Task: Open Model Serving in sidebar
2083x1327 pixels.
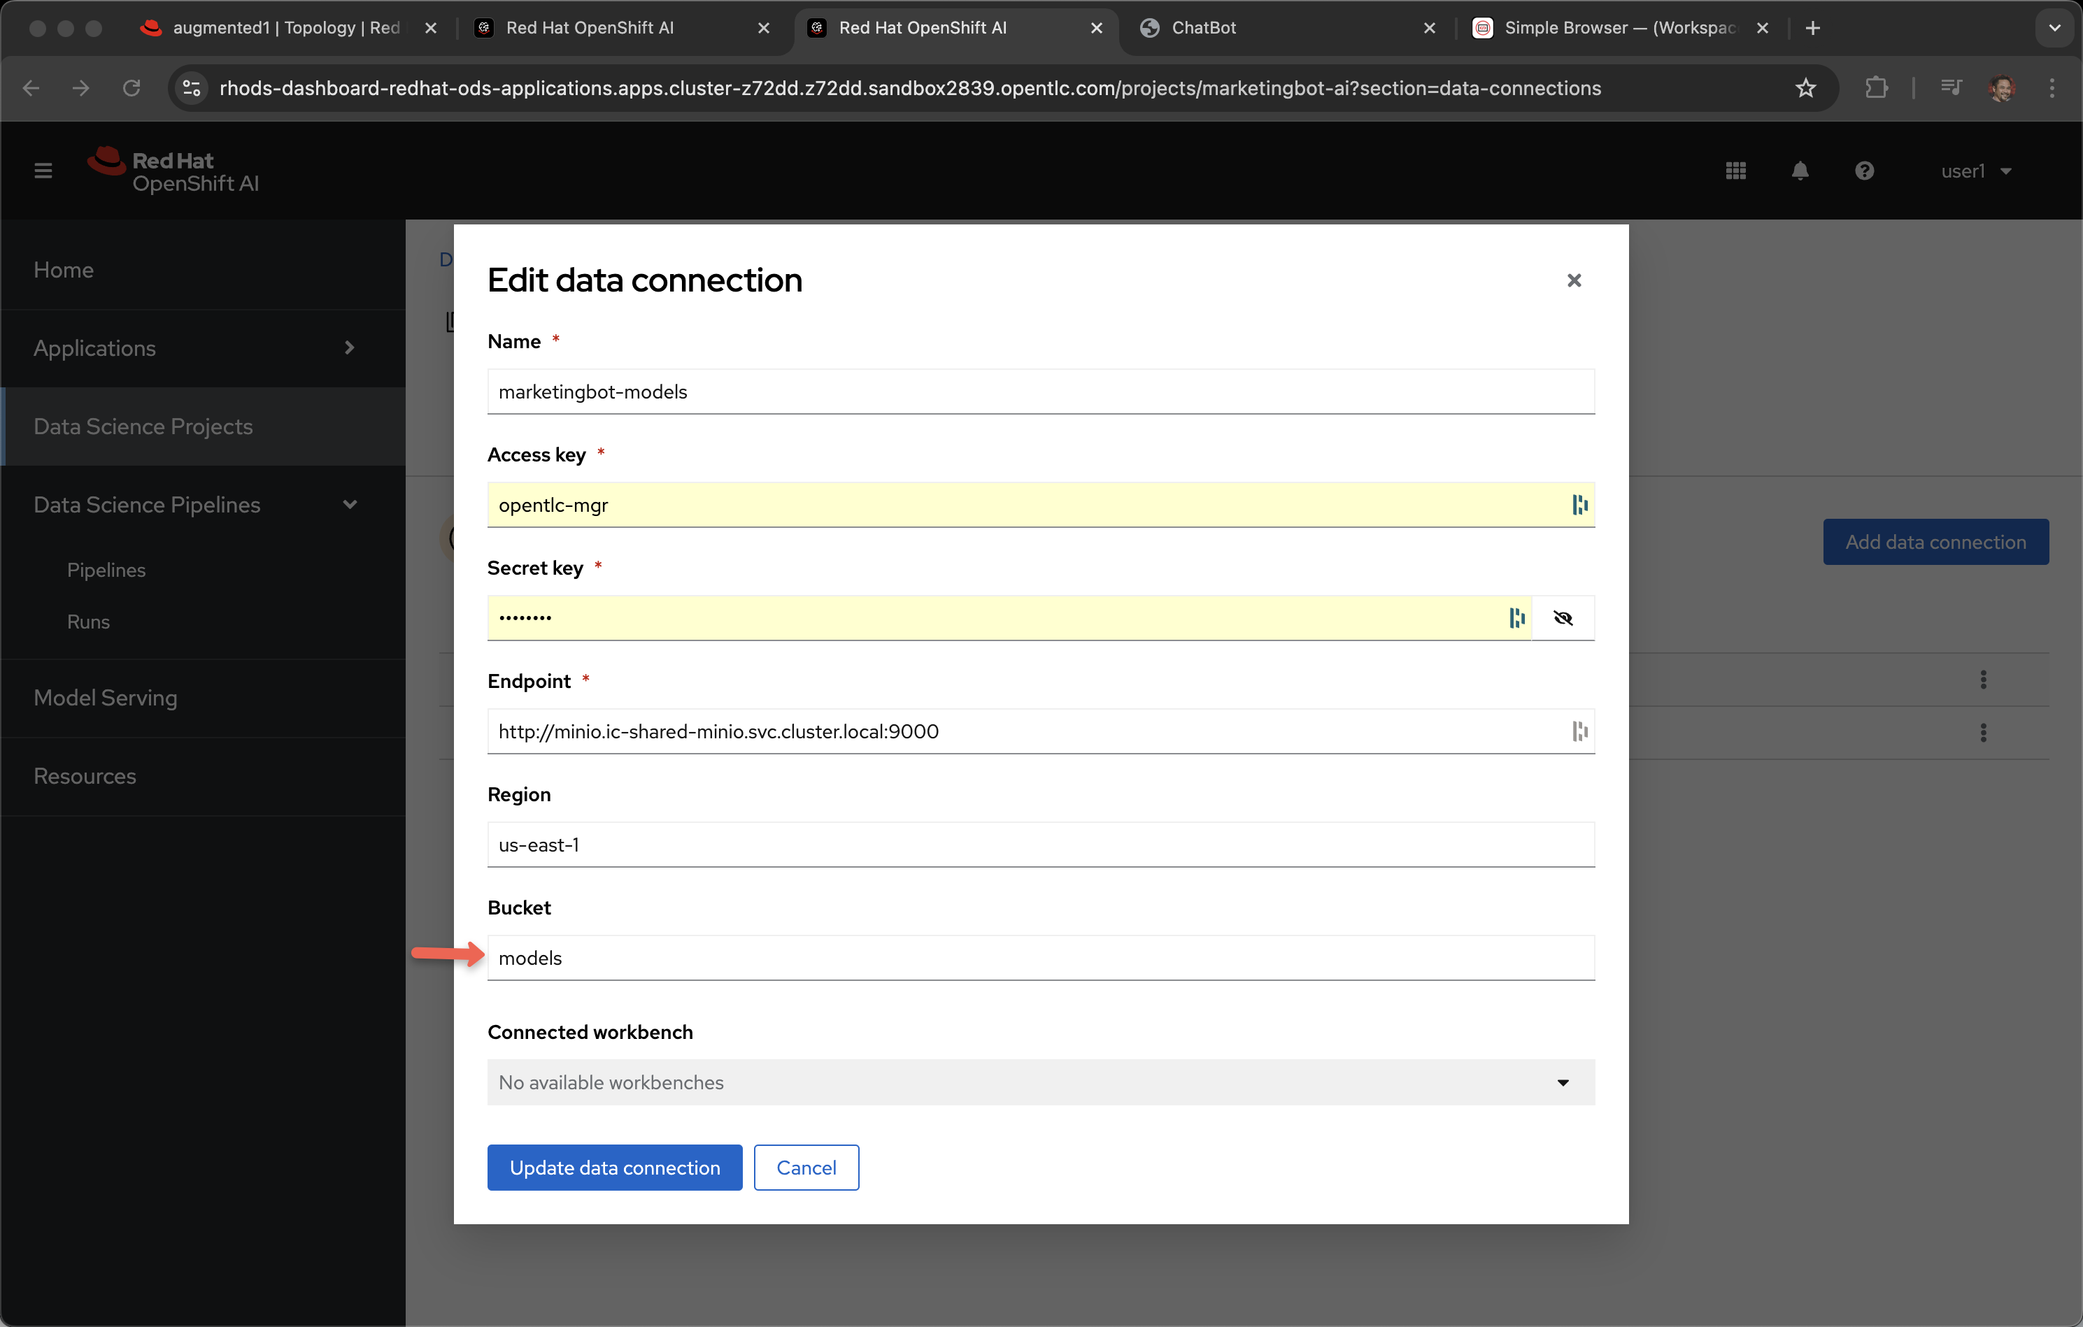Action: [x=106, y=698]
